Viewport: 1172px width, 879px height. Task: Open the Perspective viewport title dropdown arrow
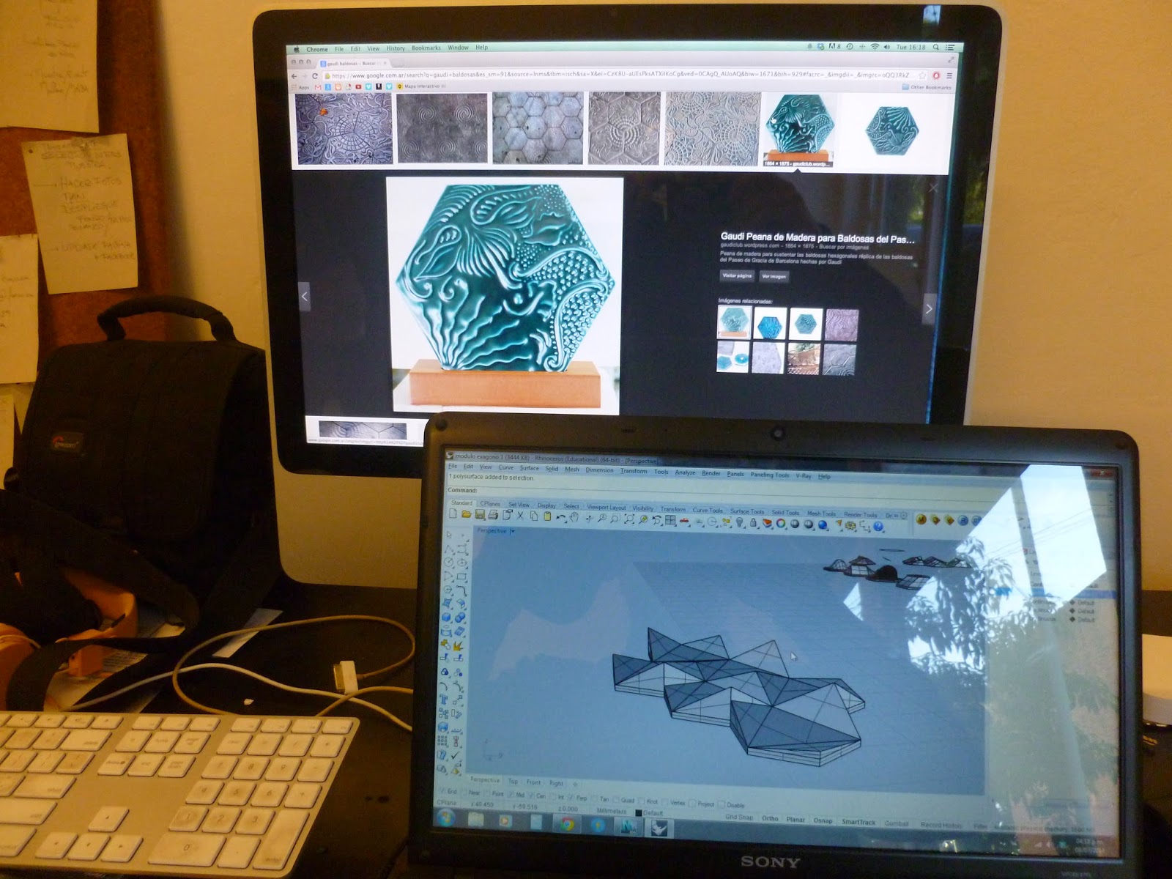pos(513,531)
